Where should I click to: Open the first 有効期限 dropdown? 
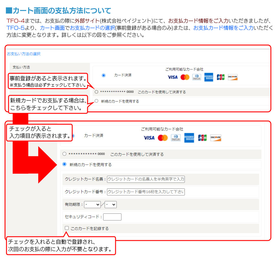(92, 204)
